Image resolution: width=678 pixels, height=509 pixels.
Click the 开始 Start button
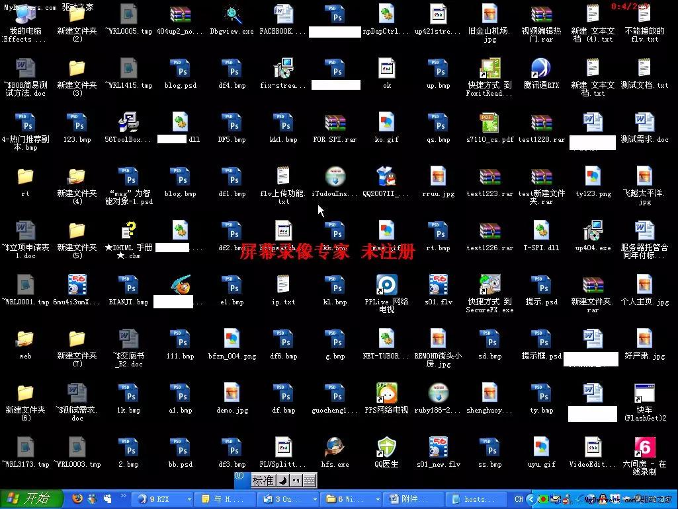pyautogui.click(x=30, y=499)
